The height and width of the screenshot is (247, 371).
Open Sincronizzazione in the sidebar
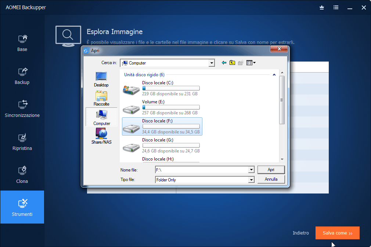click(22, 109)
